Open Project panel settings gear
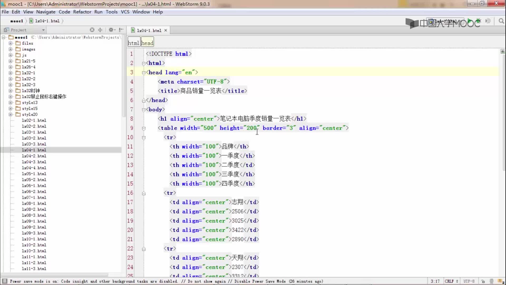 point(111,30)
